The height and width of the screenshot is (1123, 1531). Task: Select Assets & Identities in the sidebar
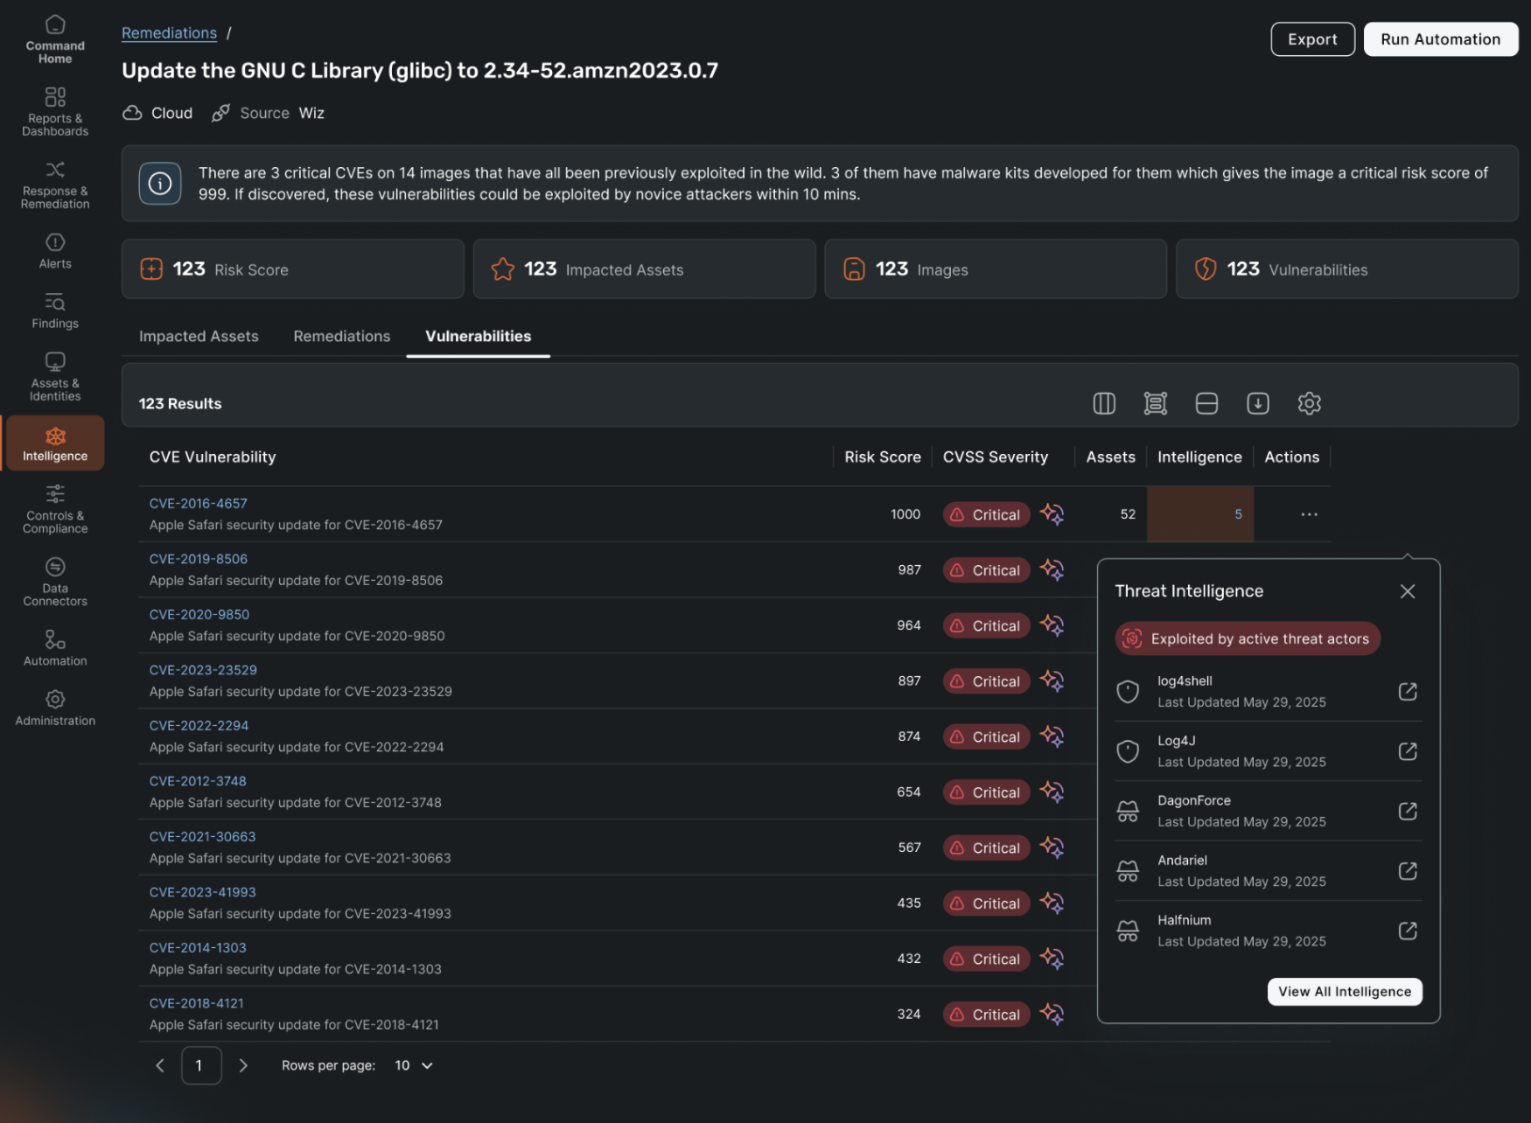point(54,376)
